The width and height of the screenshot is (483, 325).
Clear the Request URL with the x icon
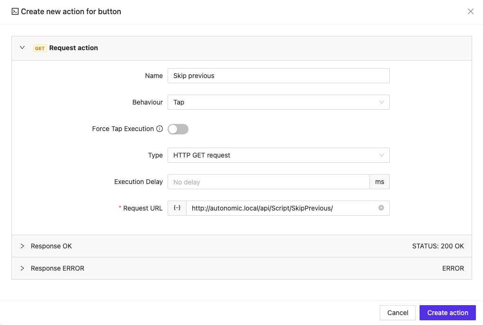(x=380, y=208)
